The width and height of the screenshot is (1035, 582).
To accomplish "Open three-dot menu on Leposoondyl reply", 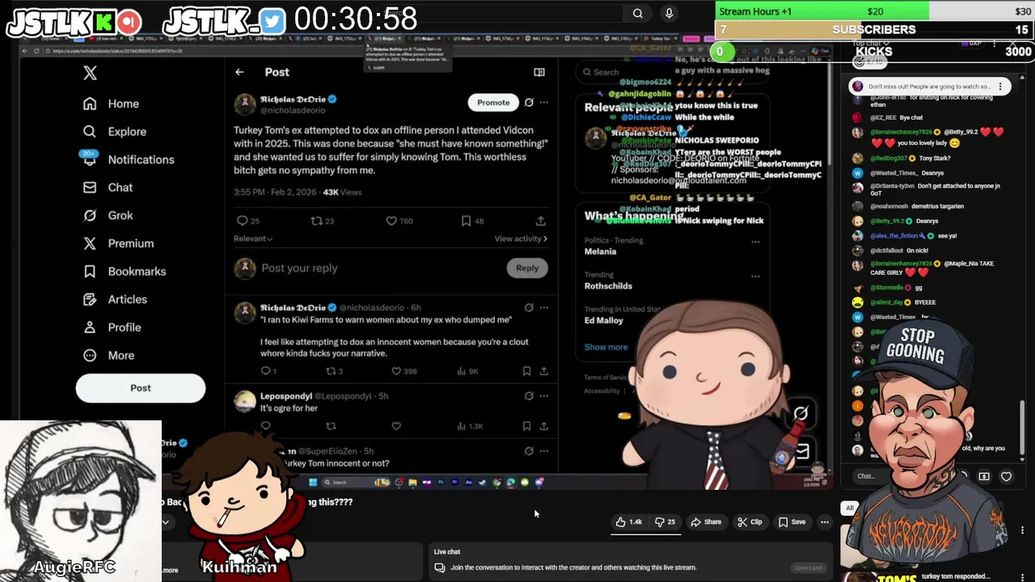I will coord(544,396).
